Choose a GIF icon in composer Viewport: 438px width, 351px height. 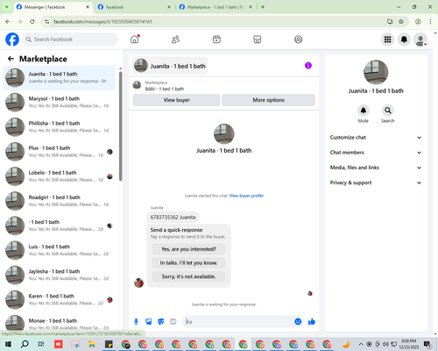pos(173,322)
